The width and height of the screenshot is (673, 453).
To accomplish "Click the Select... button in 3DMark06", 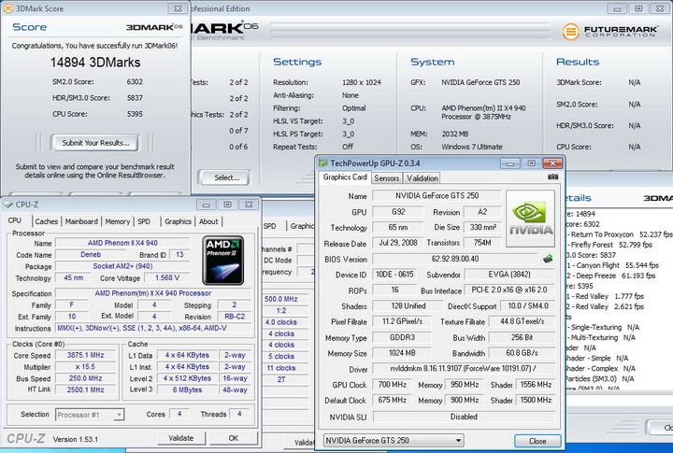I will (x=226, y=177).
